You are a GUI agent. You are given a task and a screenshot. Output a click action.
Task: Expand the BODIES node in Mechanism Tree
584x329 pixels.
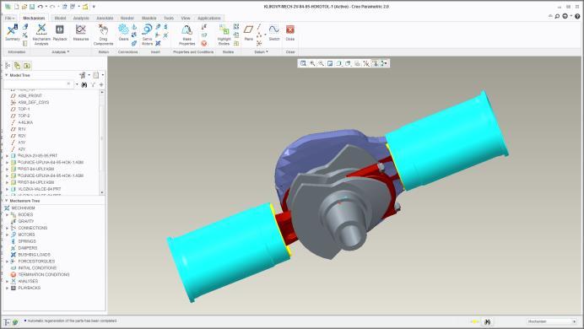(x=7, y=215)
